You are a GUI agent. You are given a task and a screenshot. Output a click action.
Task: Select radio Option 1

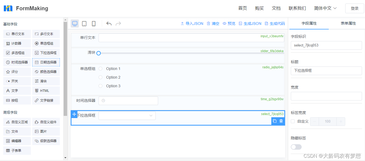(100, 69)
